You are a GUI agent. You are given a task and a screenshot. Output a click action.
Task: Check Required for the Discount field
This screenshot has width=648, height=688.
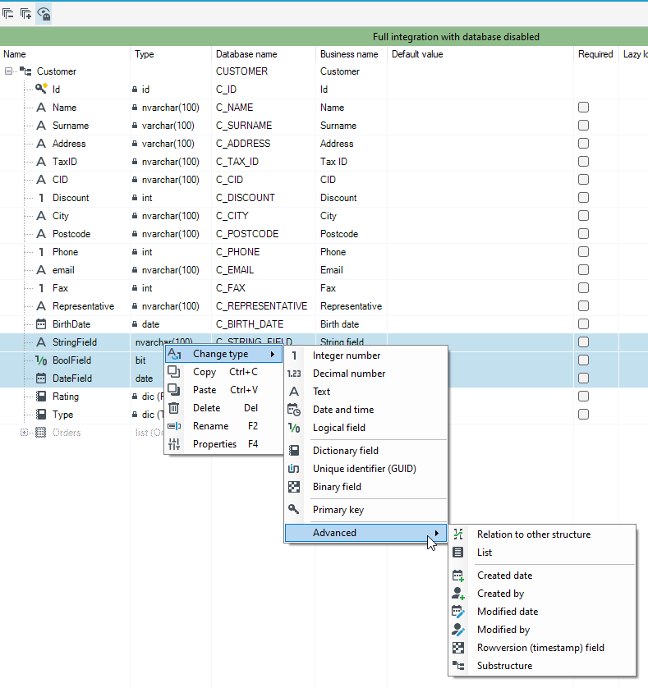[x=583, y=197]
